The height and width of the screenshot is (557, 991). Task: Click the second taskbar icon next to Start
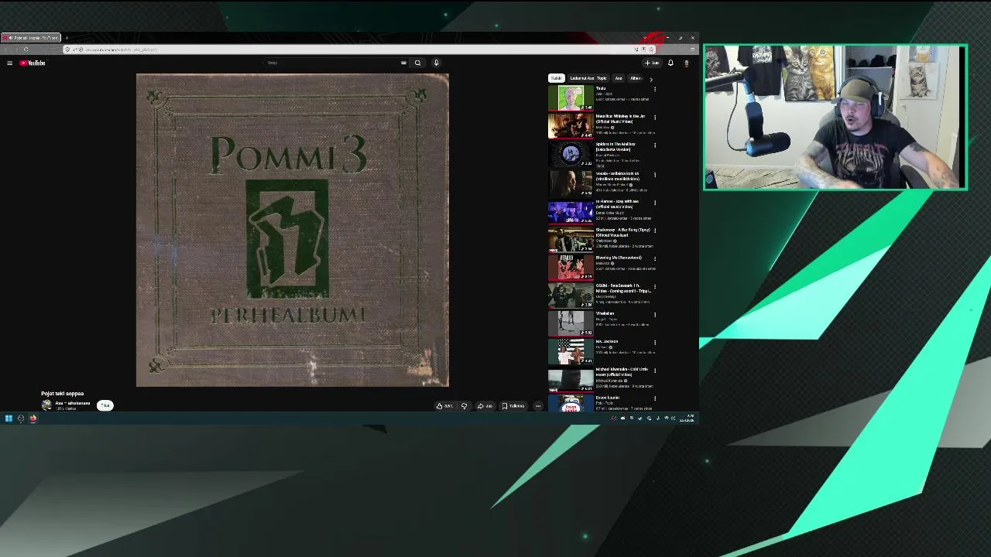21,419
